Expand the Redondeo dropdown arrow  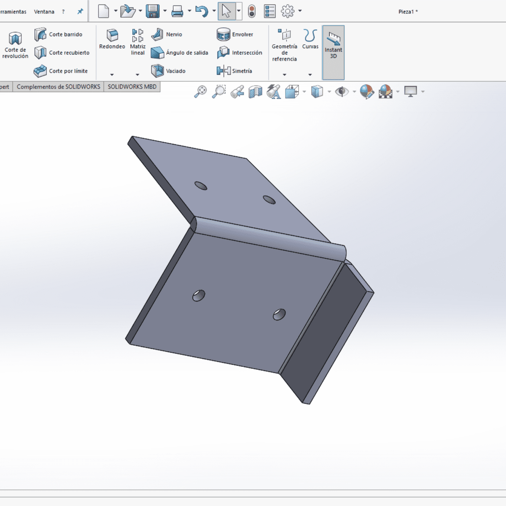(112, 75)
